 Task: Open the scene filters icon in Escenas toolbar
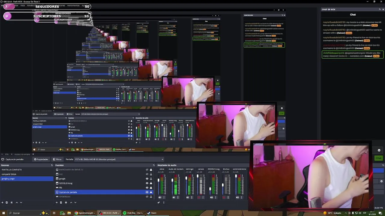click(x=12, y=202)
